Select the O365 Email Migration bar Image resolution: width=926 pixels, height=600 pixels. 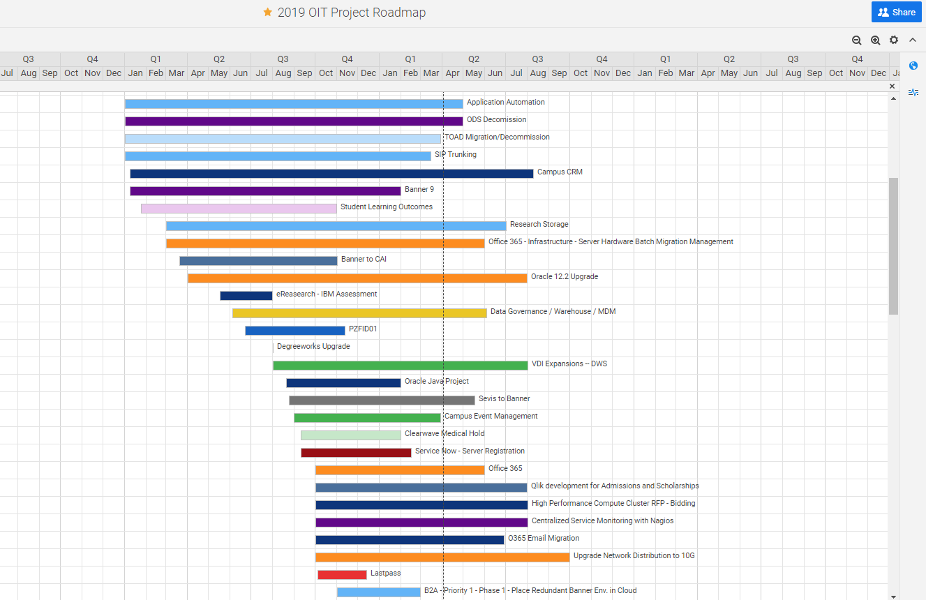point(410,540)
